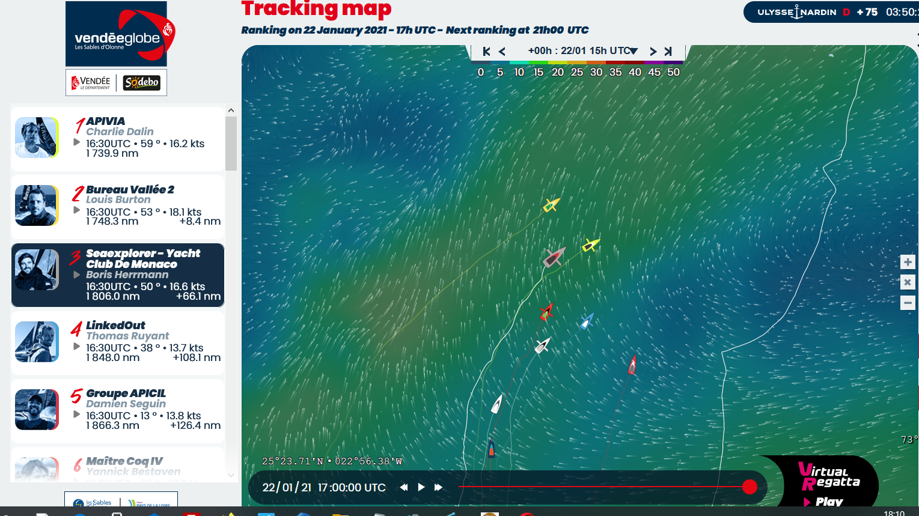The height and width of the screenshot is (516, 919).
Task: Open the forecast time dropdown +00h 22/01 15h UTC
Action: 582,51
